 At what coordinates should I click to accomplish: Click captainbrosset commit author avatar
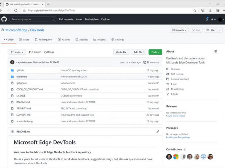pos(12,62)
